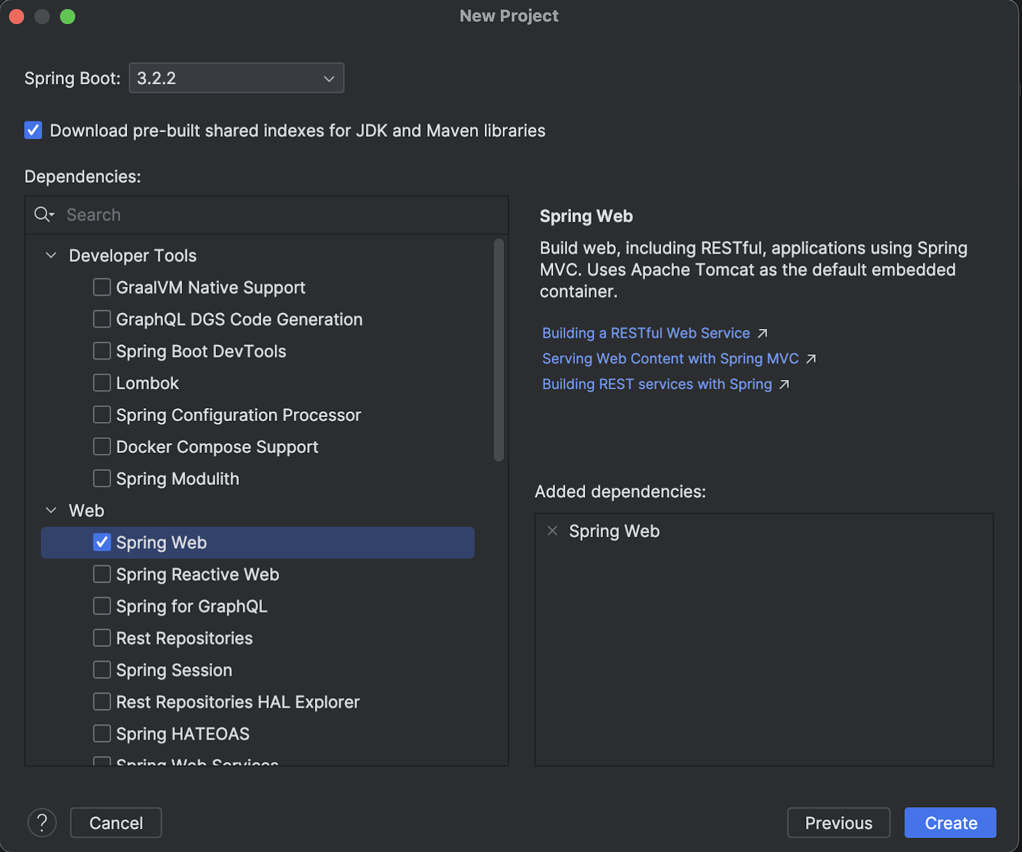Click external arrow beside Serving Web Content link
The image size is (1022, 852).
point(811,359)
